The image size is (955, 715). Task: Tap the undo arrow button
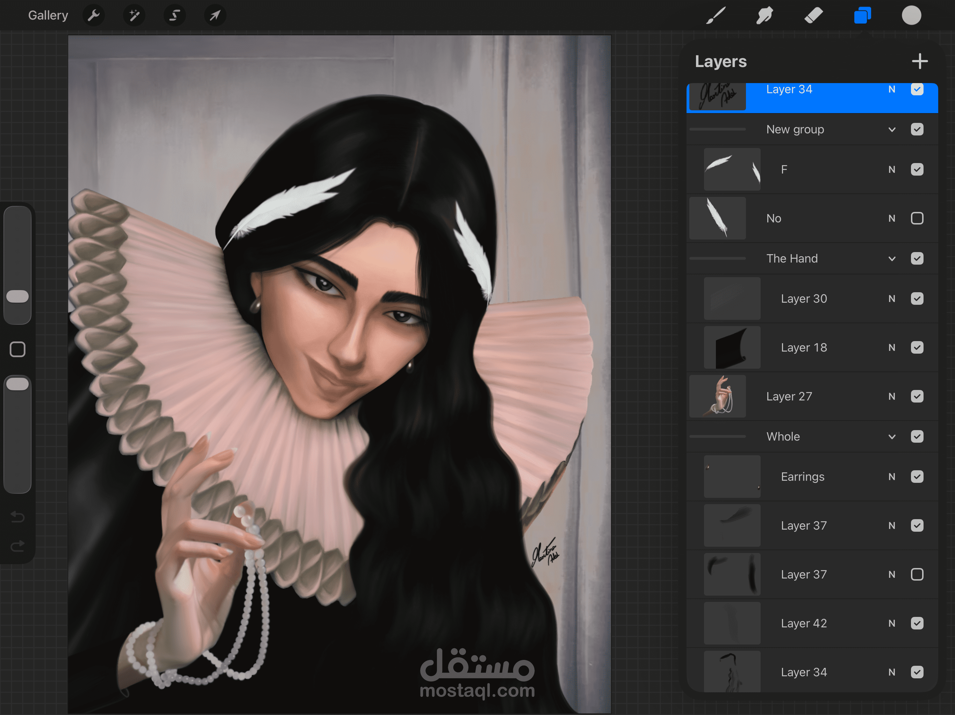coord(18,516)
